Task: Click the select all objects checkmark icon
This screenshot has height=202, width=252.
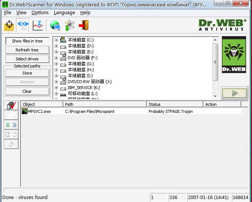Action: pyautogui.click(x=11, y=105)
